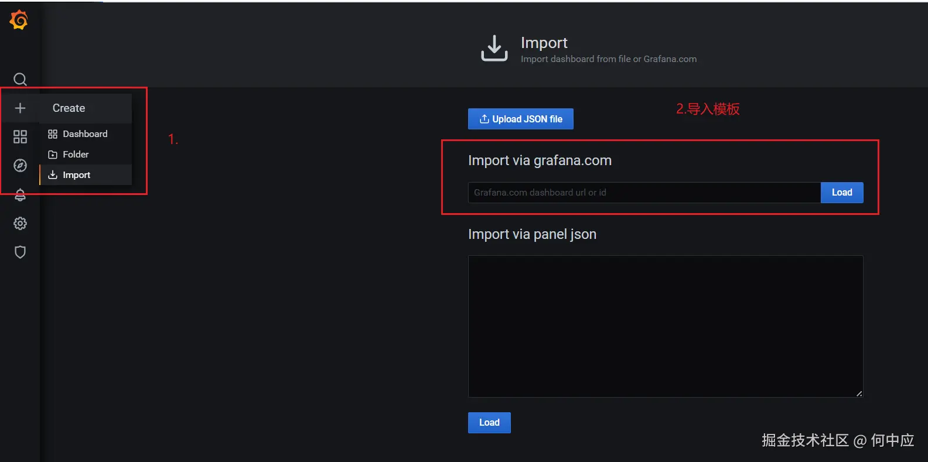Open the Server Admin shield icon
The width and height of the screenshot is (928, 462).
[20, 252]
